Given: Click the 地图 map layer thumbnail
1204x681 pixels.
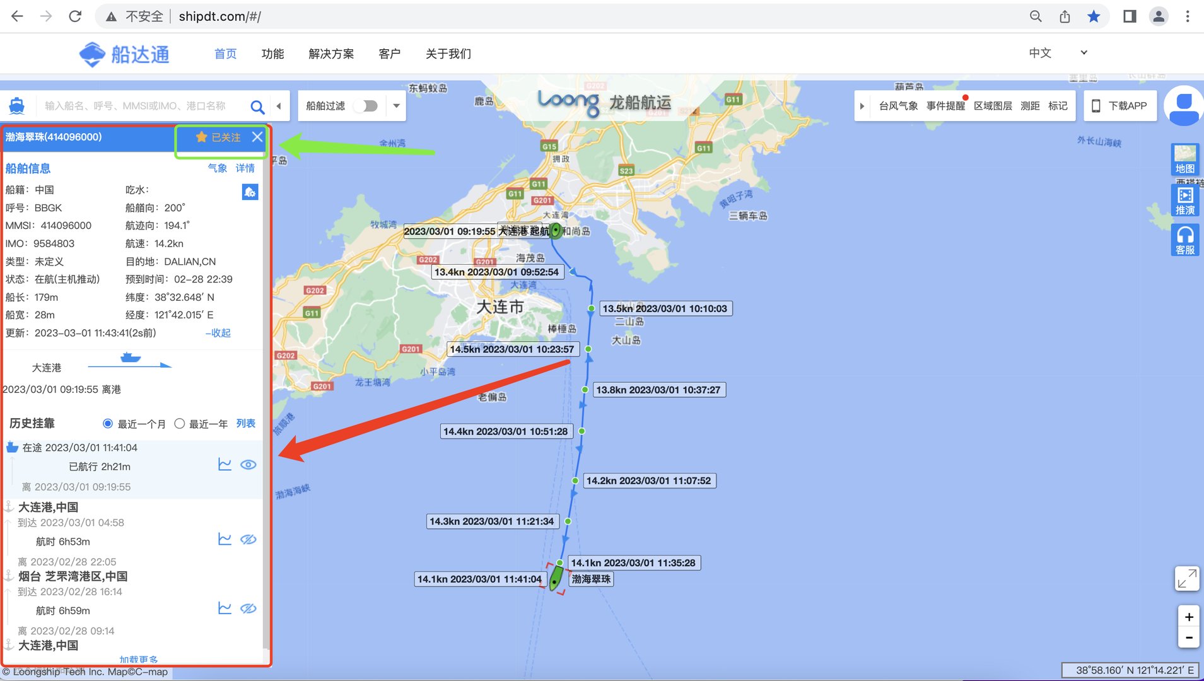Looking at the screenshot, I should pos(1184,159).
